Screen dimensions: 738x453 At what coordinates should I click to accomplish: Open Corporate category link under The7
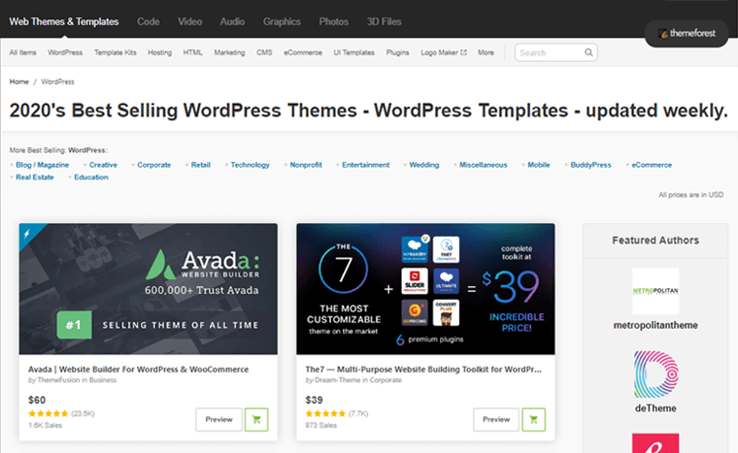coord(386,380)
